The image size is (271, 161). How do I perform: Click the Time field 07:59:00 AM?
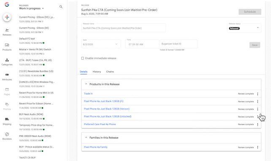142,44
